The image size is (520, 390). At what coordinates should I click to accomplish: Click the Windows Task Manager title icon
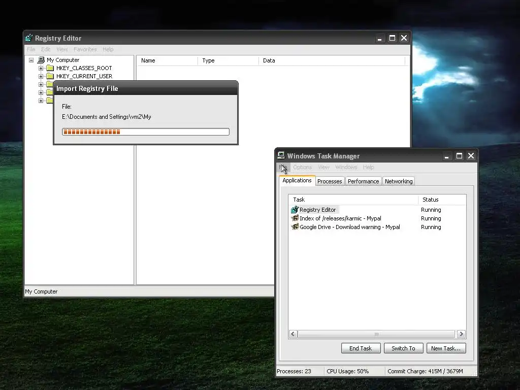pos(281,155)
